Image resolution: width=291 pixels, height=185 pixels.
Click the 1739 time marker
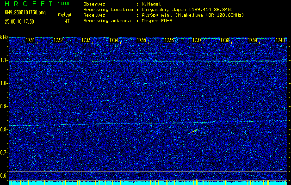click(x=253, y=40)
